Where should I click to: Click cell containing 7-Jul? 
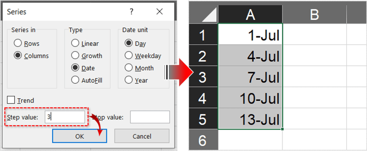point(250,76)
